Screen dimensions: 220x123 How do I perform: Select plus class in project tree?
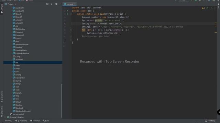tap(15, 41)
